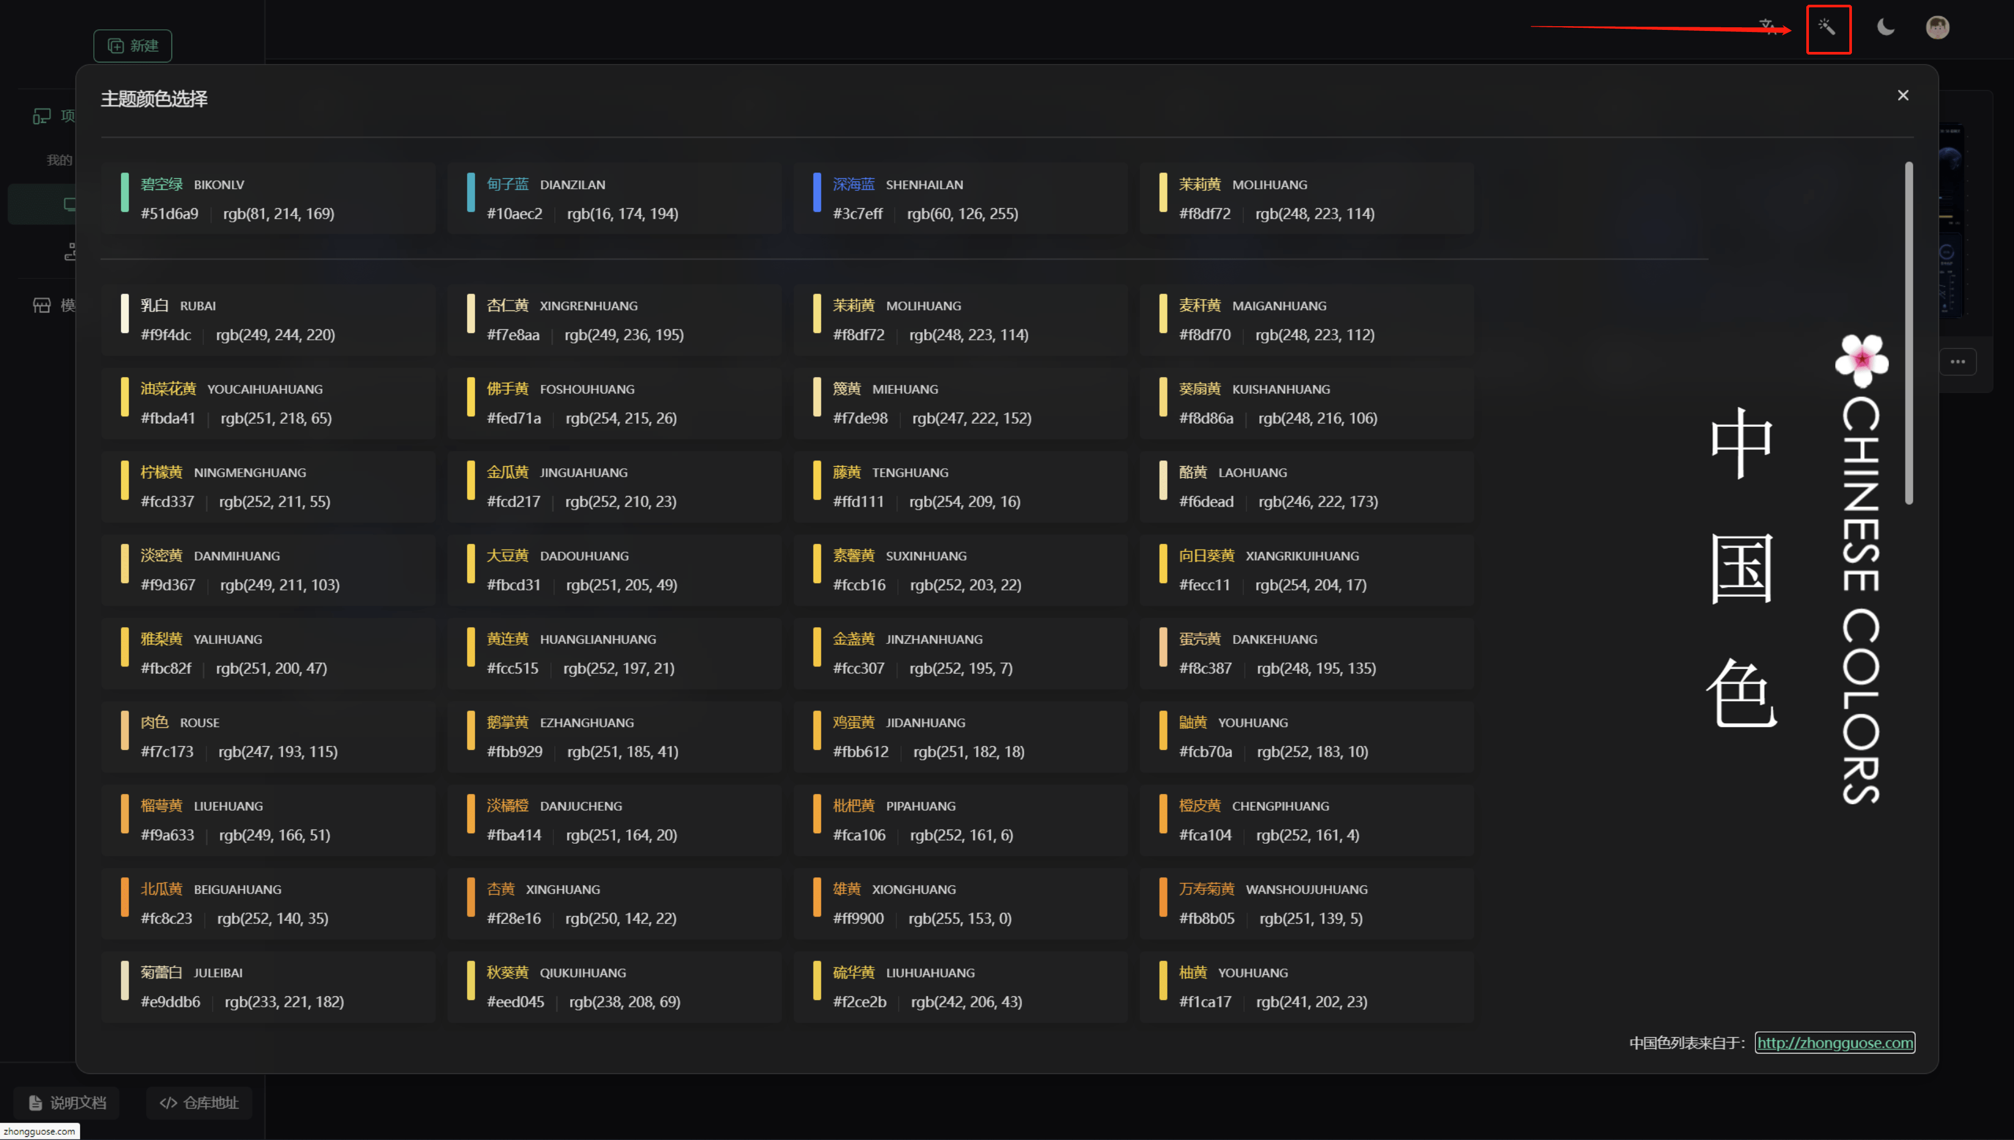Screen dimensions: 2014x1140
Task: Choose the 雅梨黄 YALIHUANG color
Action: click(268, 653)
